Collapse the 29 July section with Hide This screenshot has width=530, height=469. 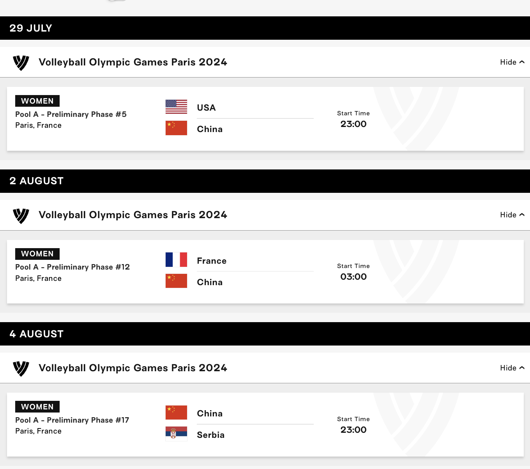[512, 62]
